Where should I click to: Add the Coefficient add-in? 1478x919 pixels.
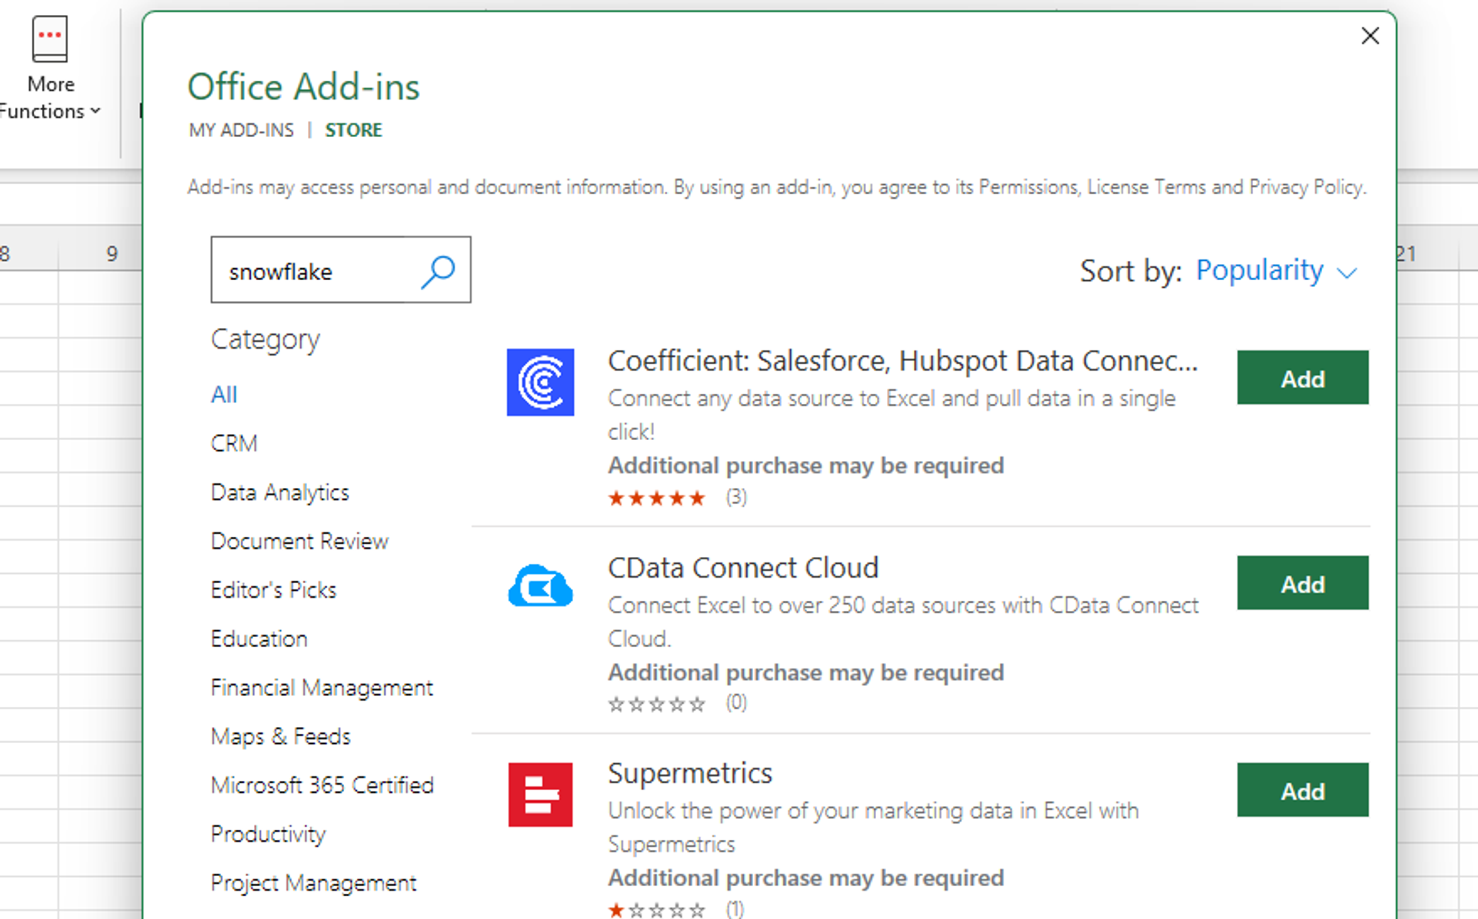pyautogui.click(x=1302, y=378)
